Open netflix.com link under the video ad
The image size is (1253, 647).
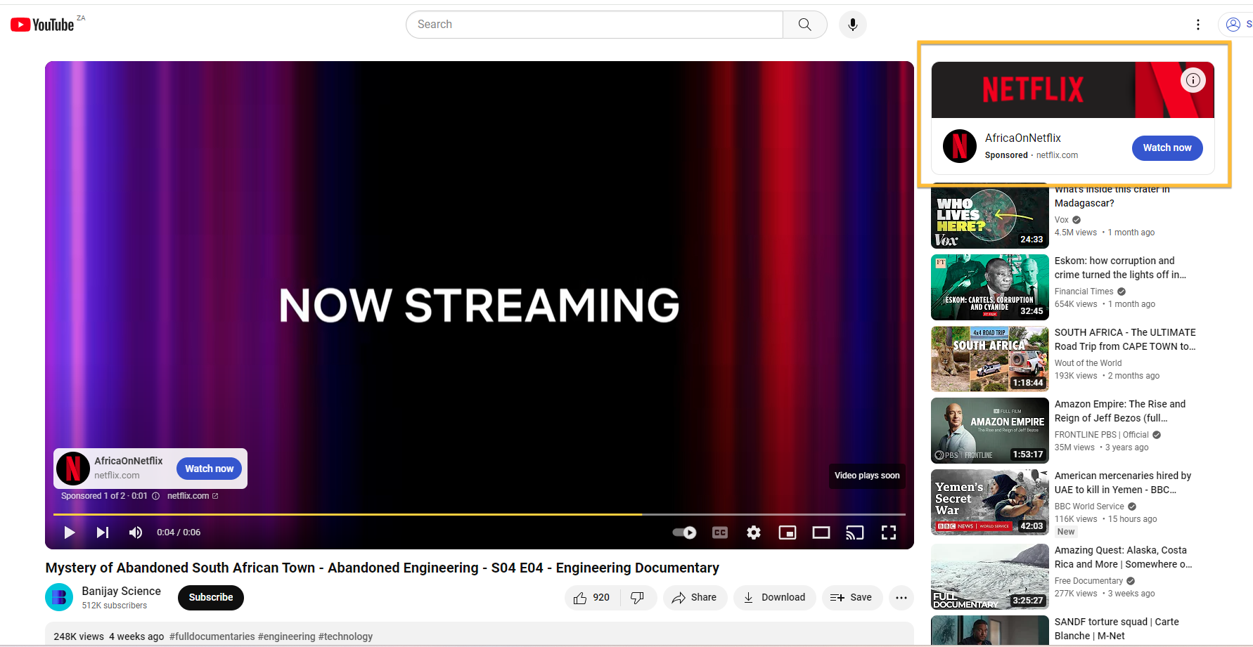[193, 496]
